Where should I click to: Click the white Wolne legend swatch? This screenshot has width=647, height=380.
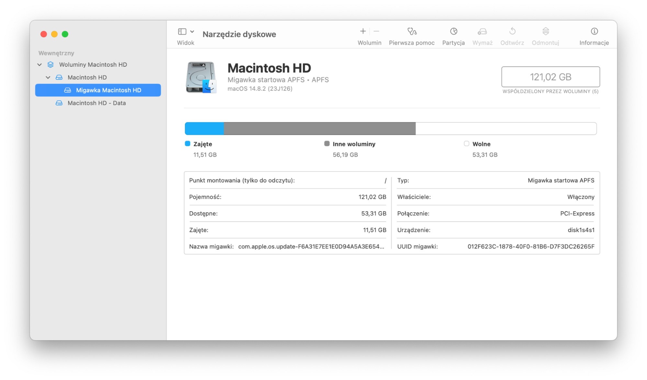[x=466, y=144]
